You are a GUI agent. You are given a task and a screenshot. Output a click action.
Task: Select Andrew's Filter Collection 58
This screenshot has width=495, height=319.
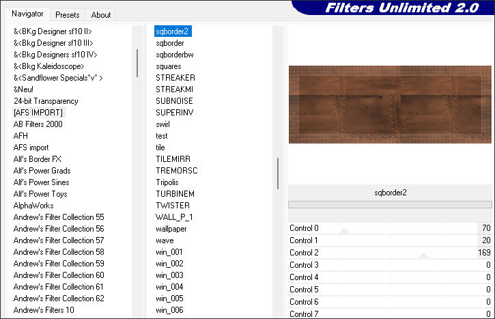[59, 252]
